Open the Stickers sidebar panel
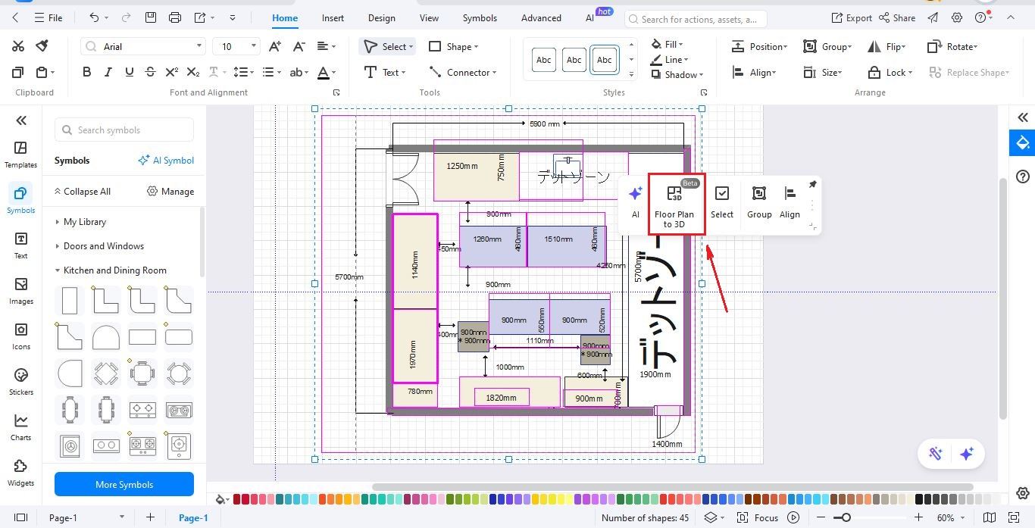Viewport: 1035px width, 528px height. 20,382
